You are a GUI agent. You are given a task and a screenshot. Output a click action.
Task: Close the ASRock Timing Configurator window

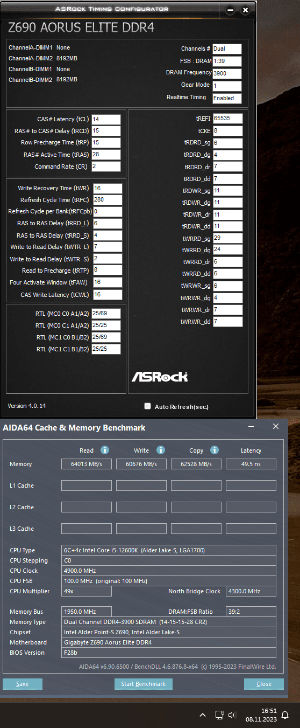245,10
